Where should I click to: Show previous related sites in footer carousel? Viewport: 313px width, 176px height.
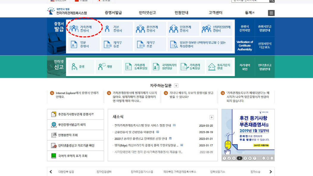pos(51,172)
